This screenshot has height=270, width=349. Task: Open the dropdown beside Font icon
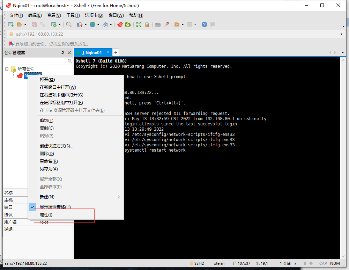pos(111,24)
